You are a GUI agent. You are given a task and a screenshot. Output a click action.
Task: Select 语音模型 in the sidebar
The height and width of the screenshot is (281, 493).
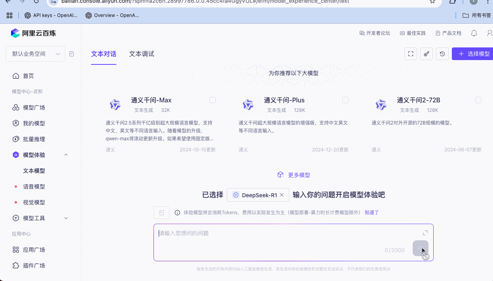click(x=34, y=187)
